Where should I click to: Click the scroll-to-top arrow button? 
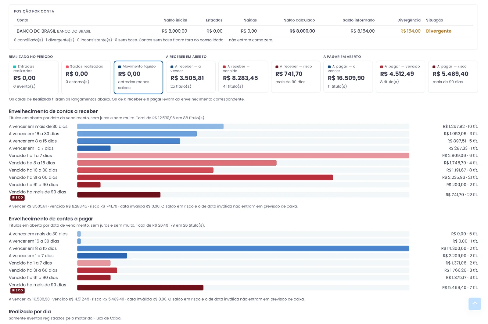click(x=475, y=304)
